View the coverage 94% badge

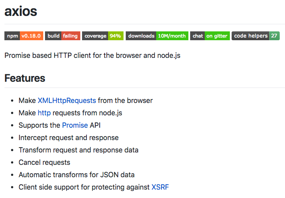[103, 36]
